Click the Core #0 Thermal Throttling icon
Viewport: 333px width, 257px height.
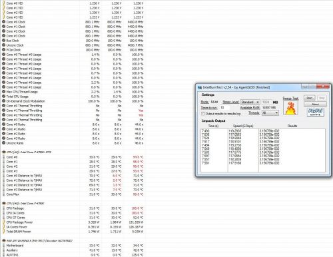[x=3, y=106]
